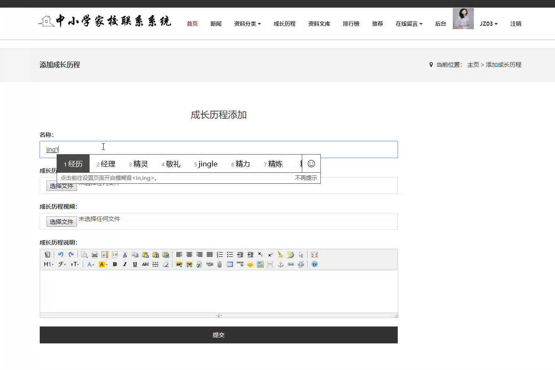Image resolution: width=555 pixels, height=370 pixels.
Task: Click the quick format icon
Action: click(x=290, y=255)
